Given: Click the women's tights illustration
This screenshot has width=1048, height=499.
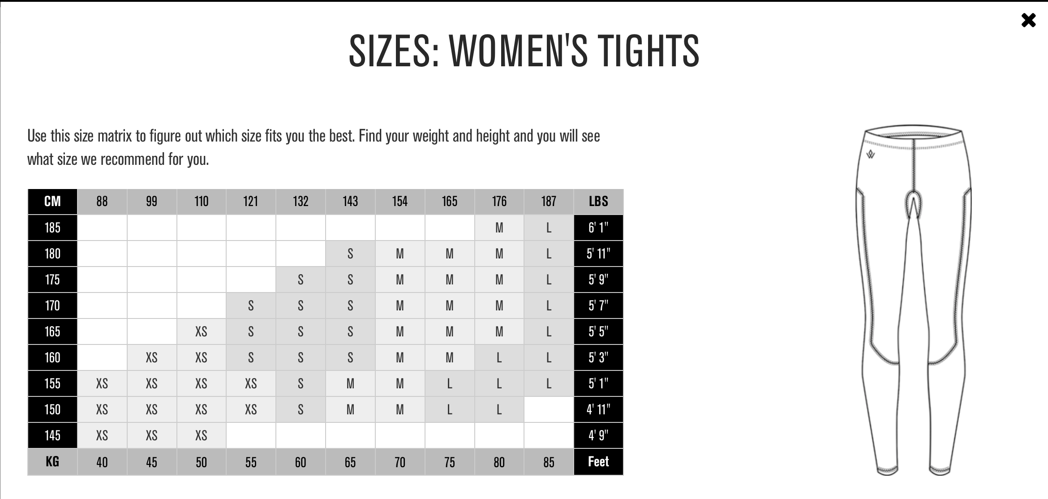Looking at the screenshot, I should [914, 300].
